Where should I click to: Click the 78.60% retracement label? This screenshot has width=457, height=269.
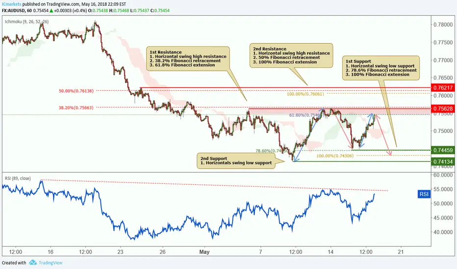point(272,151)
